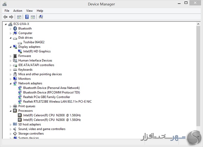Expand the Firmware category

[10, 56]
